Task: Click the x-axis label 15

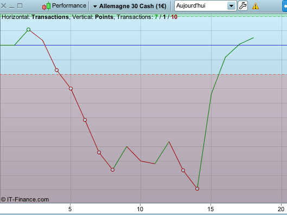Action: [x=211, y=209]
